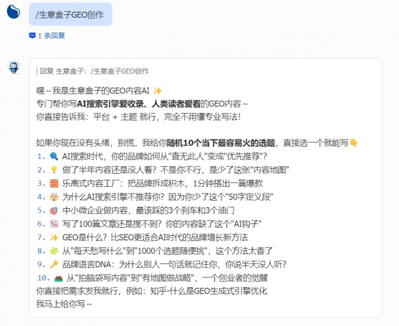
Task: Click the light bulb emoji on item 2
Action: click(x=54, y=169)
